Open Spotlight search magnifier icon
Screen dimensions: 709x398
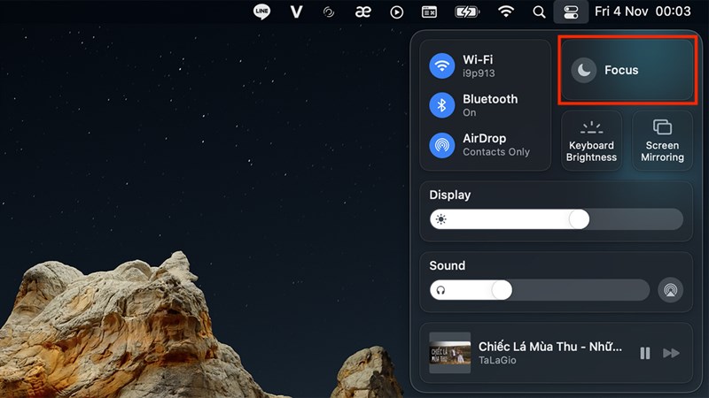coord(539,12)
